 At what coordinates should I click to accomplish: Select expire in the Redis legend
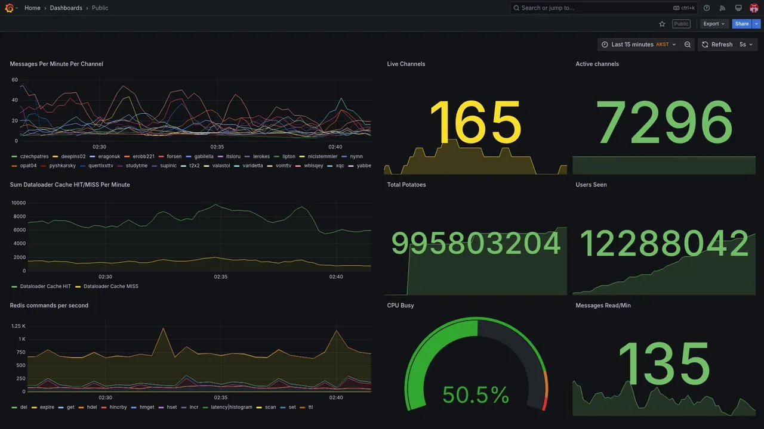47,408
